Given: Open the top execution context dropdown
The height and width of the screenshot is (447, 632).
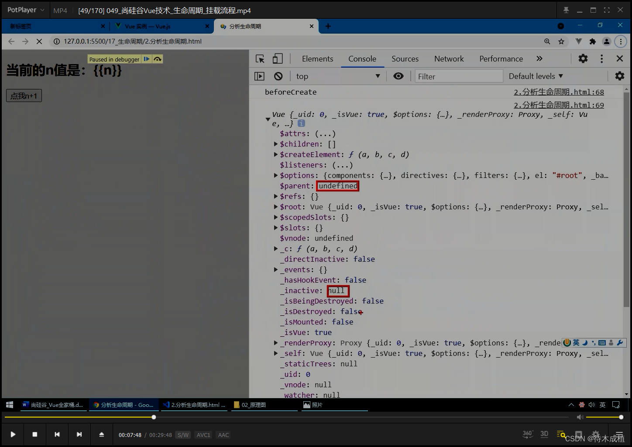Looking at the screenshot, I should point(338,76).
